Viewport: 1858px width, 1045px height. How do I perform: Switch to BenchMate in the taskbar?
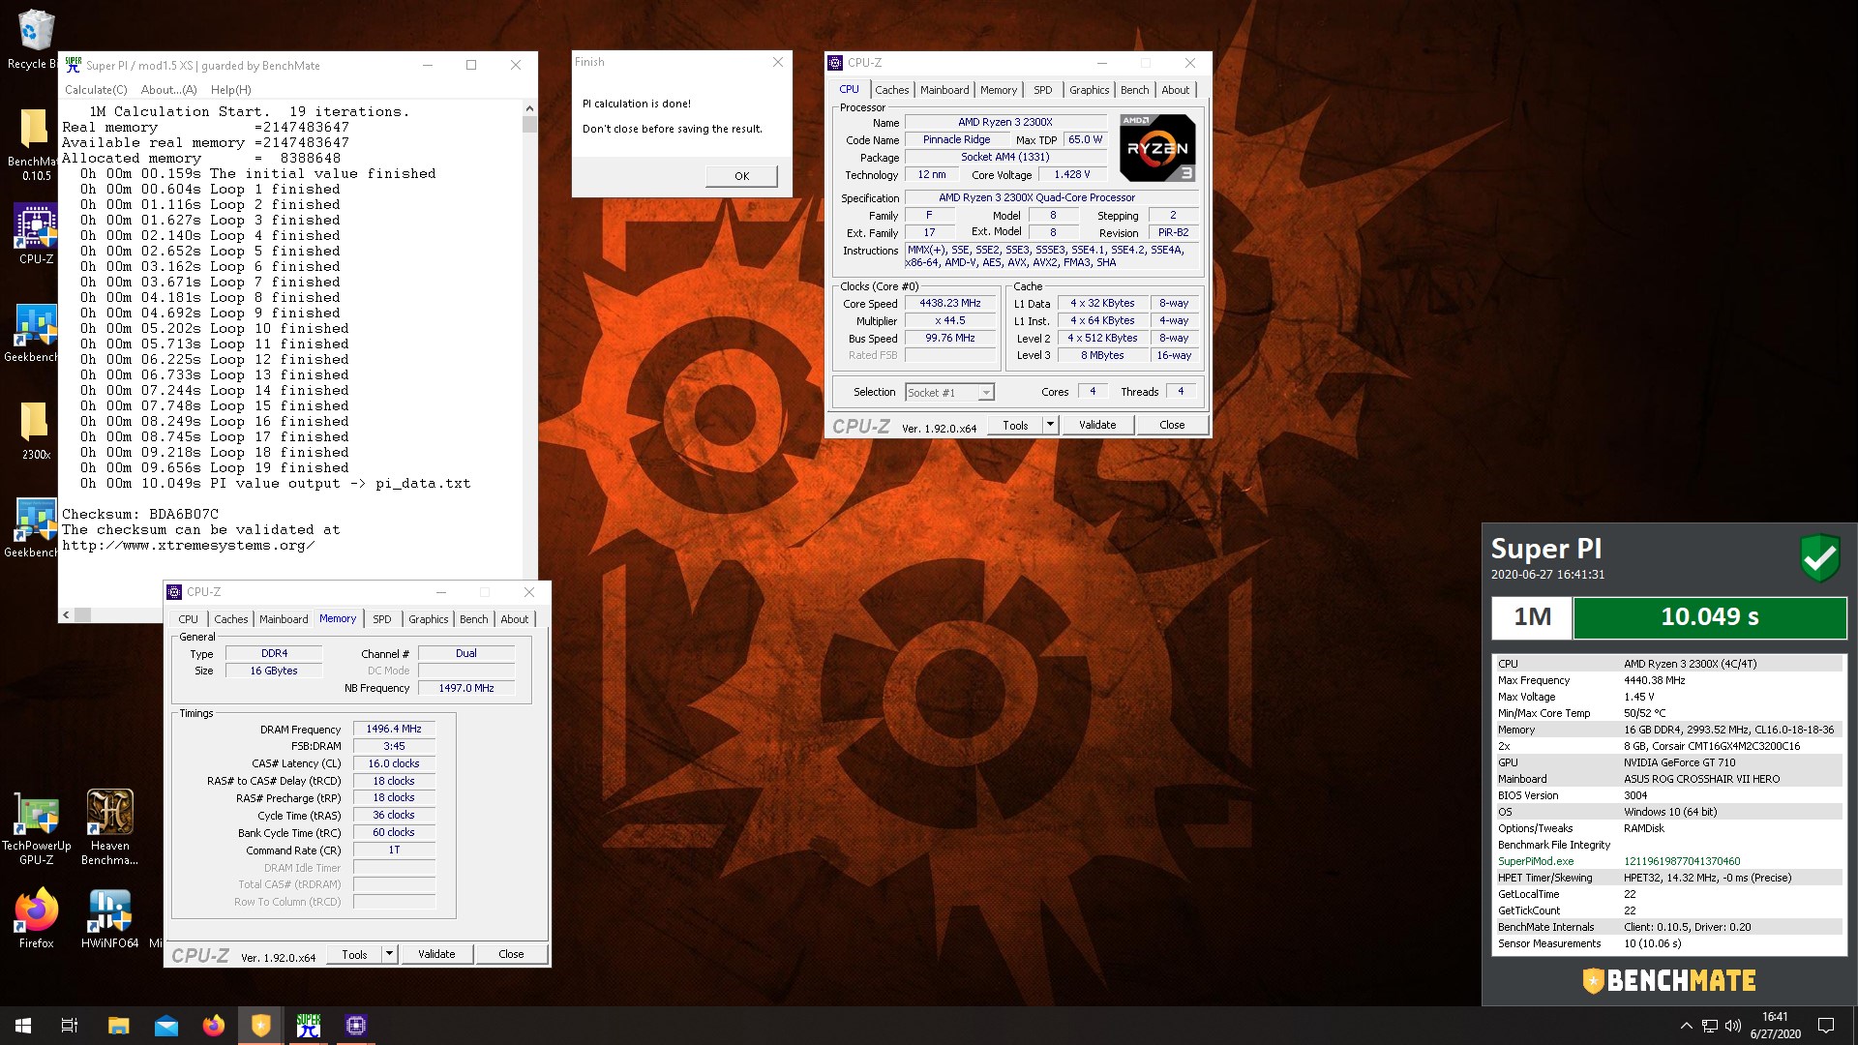pyautogui.click(x=260, y=1026)
